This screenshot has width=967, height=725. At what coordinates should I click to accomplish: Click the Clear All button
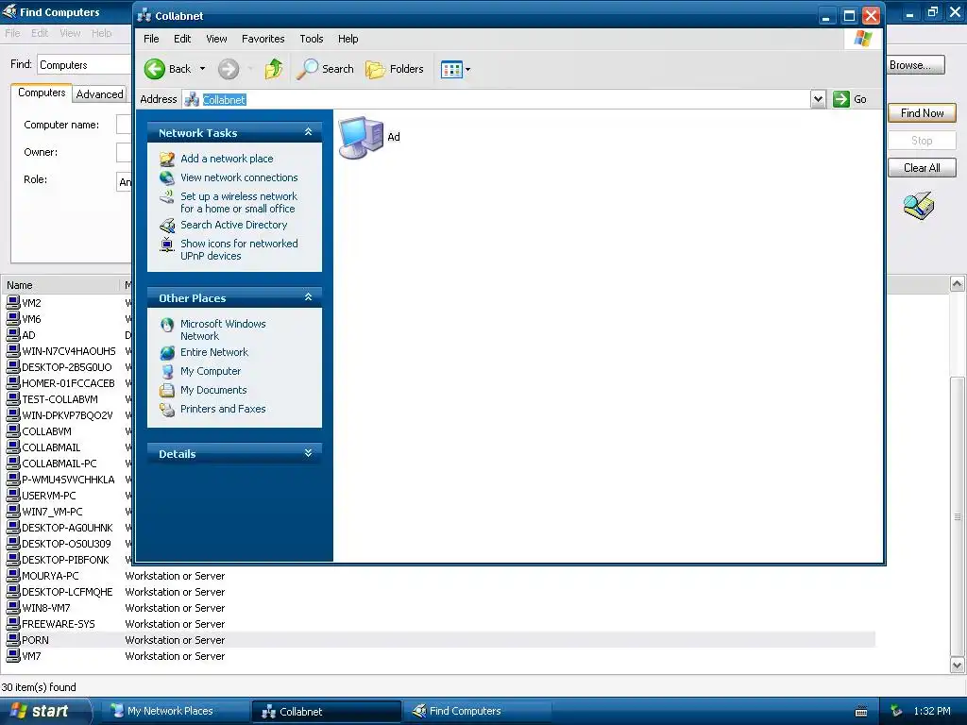[x=922, y=168]
